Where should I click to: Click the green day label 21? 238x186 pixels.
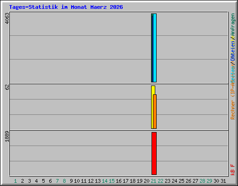click(153, 181)
